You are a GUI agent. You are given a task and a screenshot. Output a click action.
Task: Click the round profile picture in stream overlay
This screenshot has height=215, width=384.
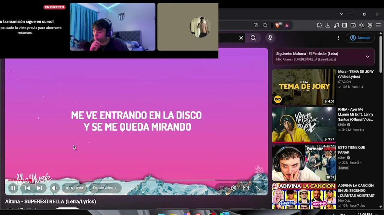(200, 27)
